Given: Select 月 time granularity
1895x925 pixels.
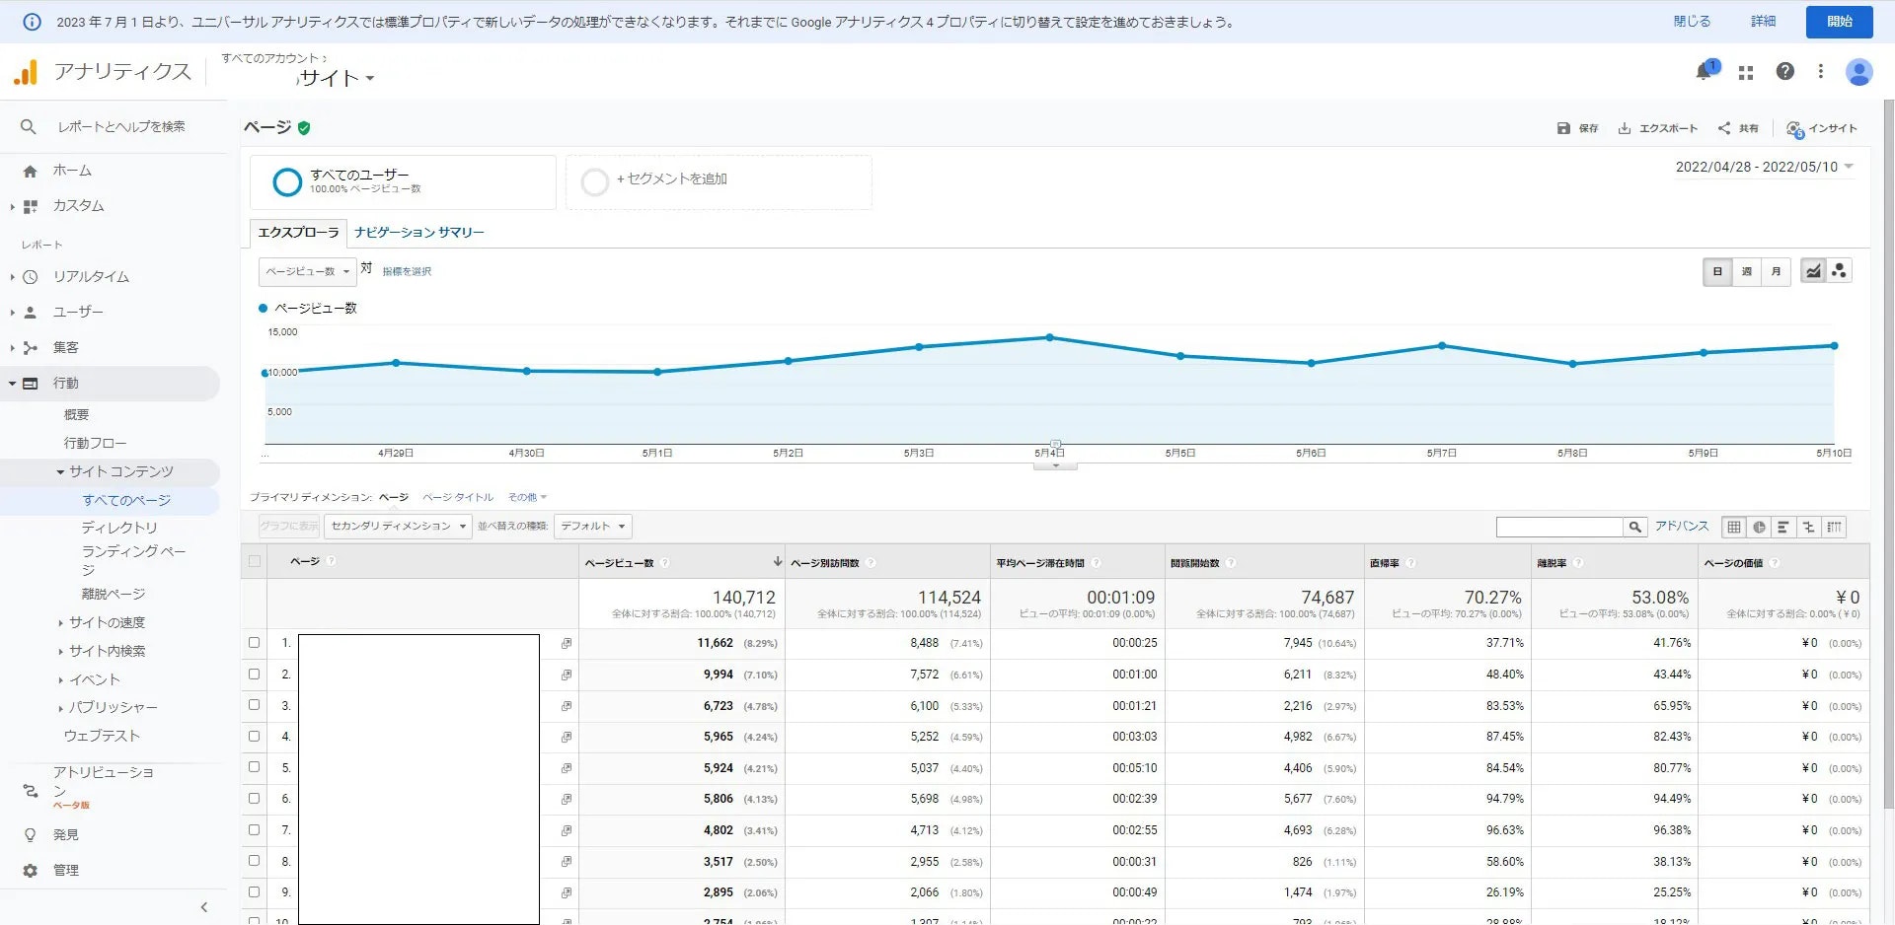Looking at the screenshot, I should point(1776,272).
